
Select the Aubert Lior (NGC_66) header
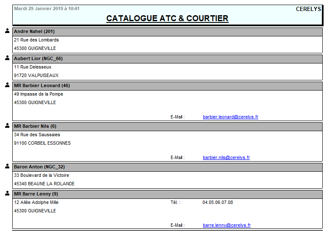167,59
